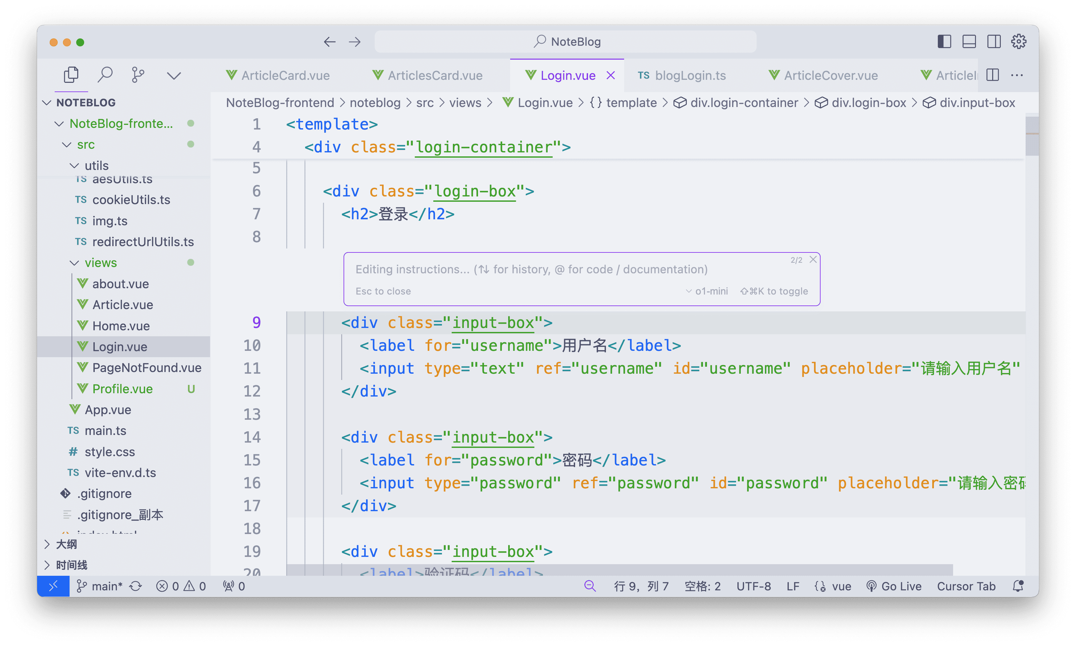Open notifications bell in status bar
The image size is (1076, 646).
1018,586
